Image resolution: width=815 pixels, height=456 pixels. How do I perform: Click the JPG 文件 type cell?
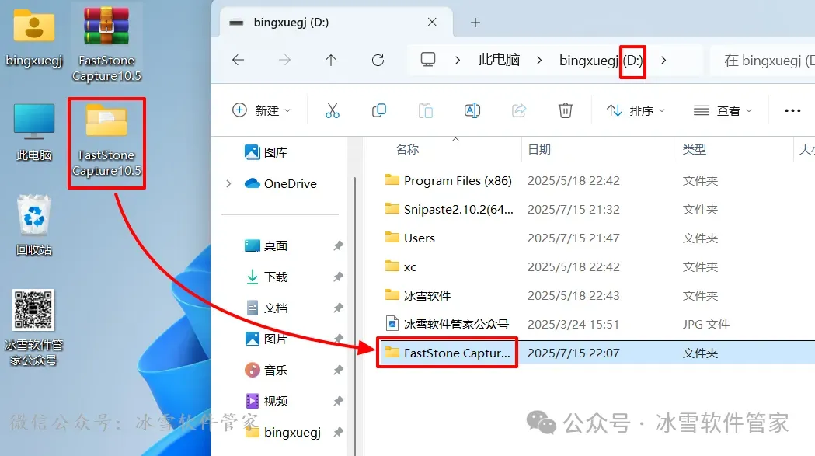point(706,325)
